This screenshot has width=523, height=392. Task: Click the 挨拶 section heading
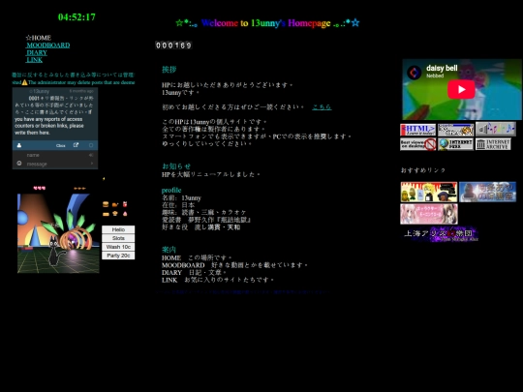click(169, 70)
